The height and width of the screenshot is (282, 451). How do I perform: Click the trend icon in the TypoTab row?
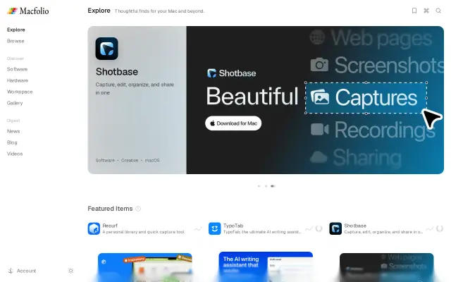[309, 228]
